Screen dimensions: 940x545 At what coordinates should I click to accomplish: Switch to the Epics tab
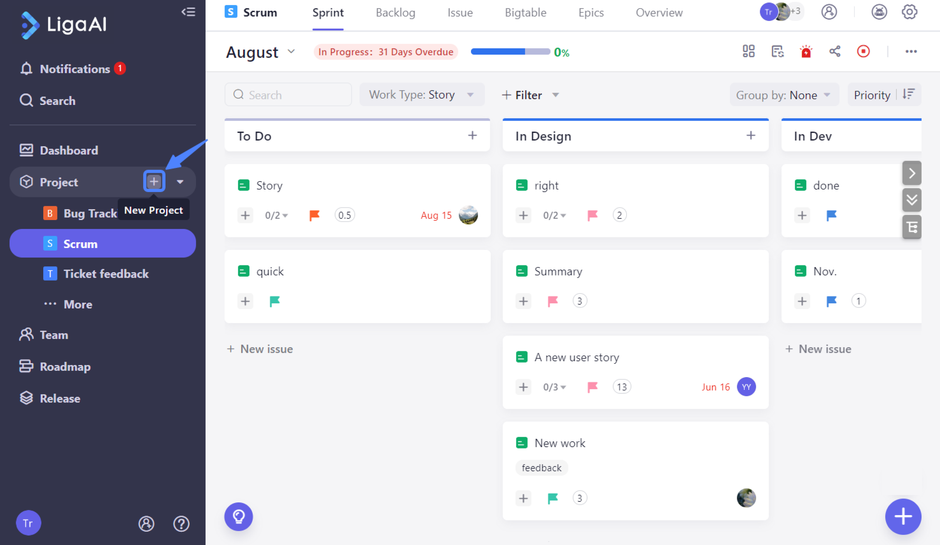pos(591,12)
